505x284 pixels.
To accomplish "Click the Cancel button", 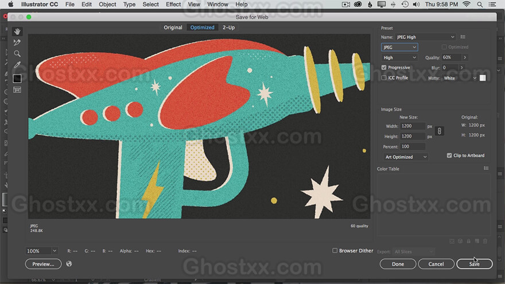I will tap(436, 264).
